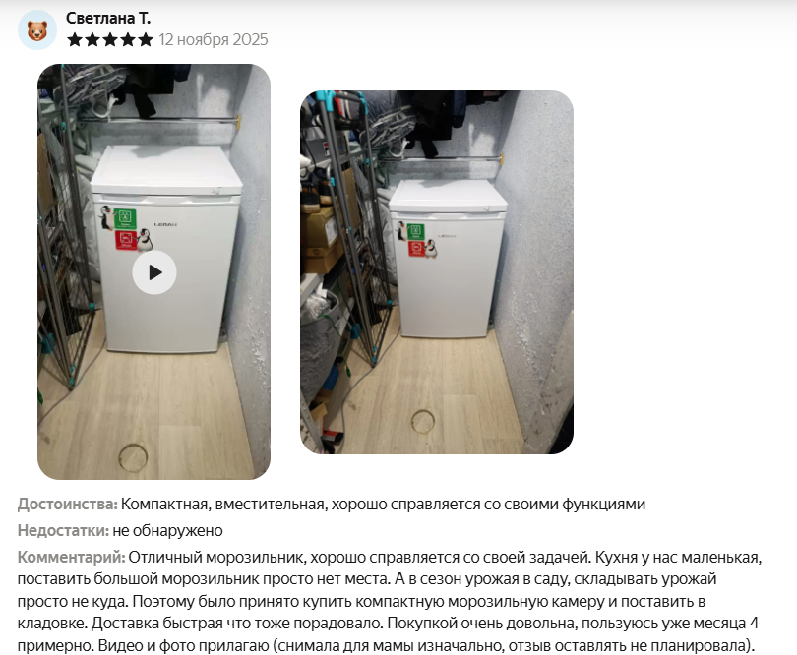Select the third rating star
This screenshot has height=655, width=797.
(x=110, y=39)
